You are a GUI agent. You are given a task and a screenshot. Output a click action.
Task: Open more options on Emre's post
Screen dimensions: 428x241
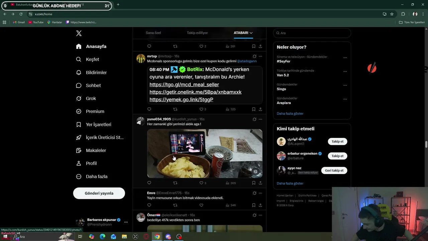pos(260,193)
